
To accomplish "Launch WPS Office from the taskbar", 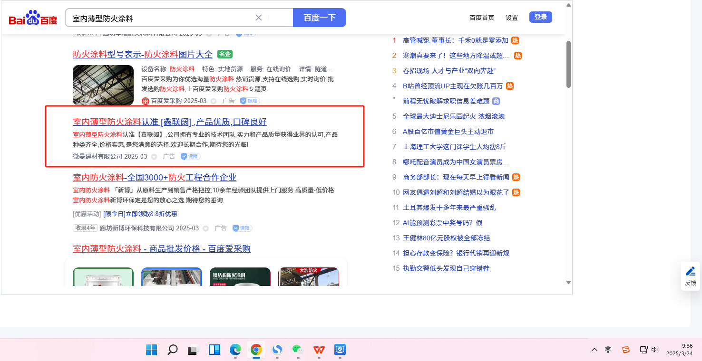I will [x=319, y=350].
